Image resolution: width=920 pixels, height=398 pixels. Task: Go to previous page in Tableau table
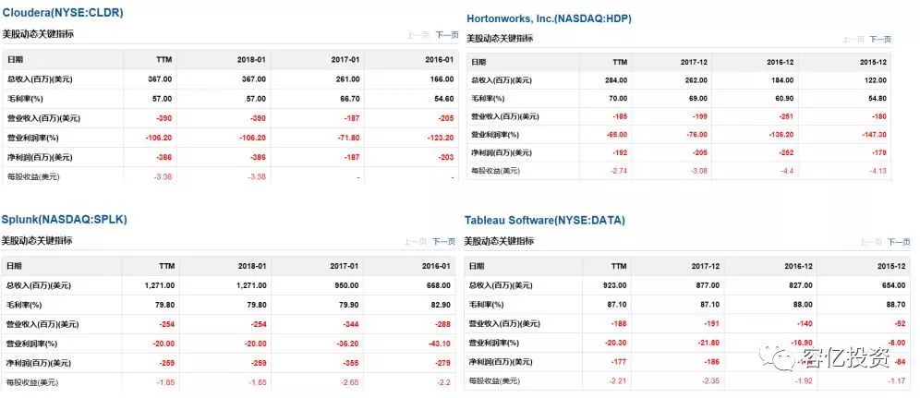click(x=871, y=242)
